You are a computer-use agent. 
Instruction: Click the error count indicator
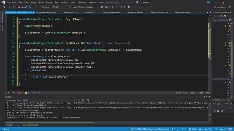click(20, 92)
